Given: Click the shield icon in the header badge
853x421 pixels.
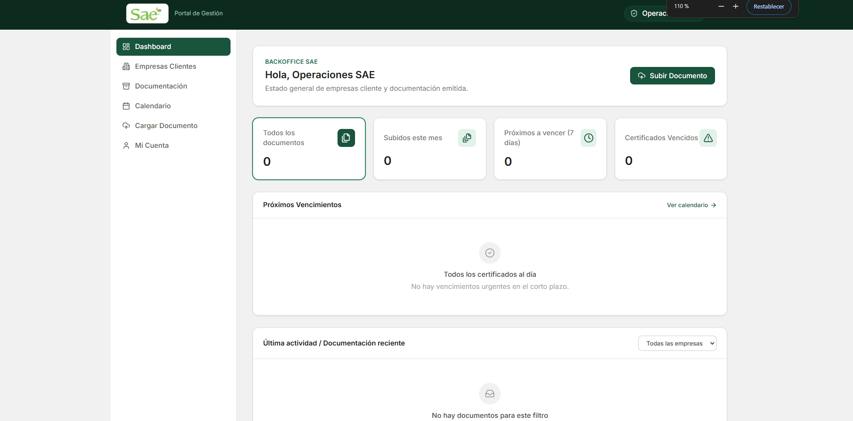Looking at the screenshot, I should pos(634,13).
